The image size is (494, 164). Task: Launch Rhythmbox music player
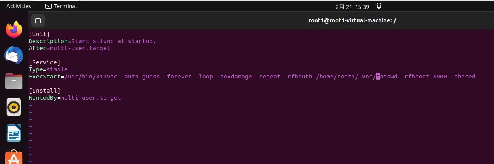[14, 107]
